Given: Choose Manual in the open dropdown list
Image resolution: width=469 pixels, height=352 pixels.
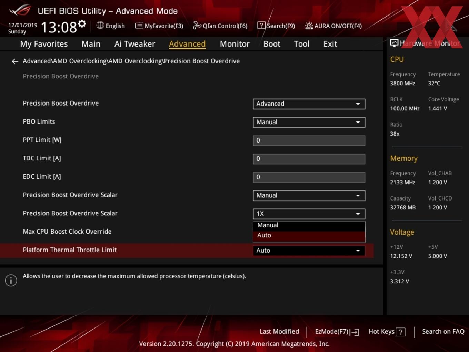Looking at the screenshot, I should pyautogui.click(x=309, y=225).
